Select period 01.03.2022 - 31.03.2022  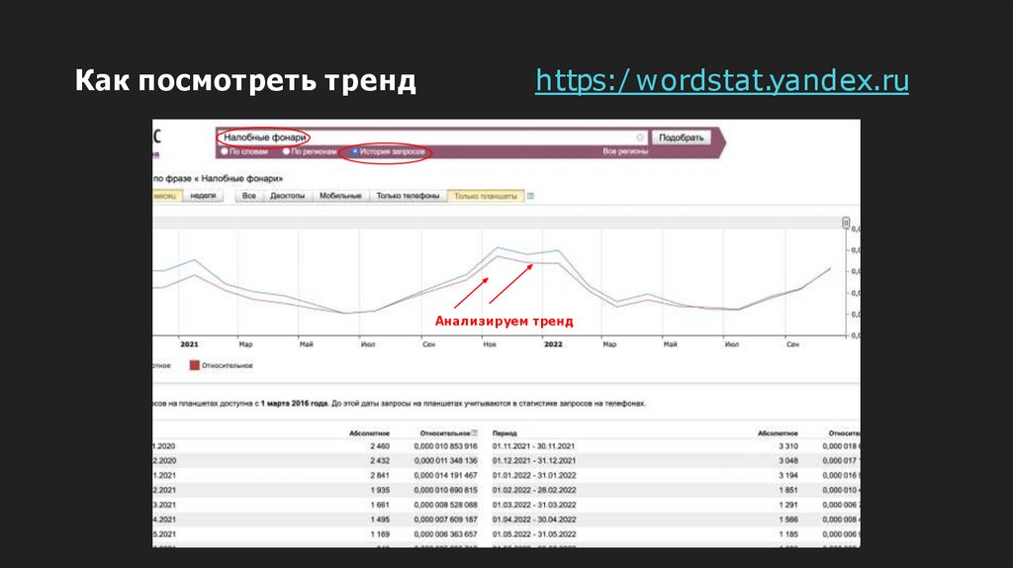click(533, 506)
